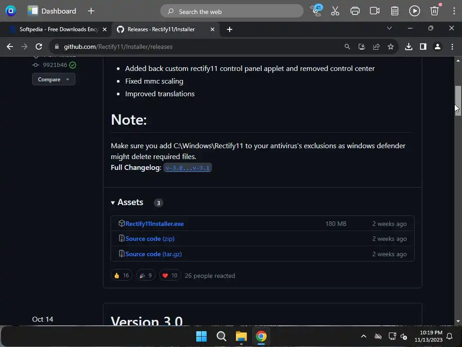
Task: Click the 26 people reacted text
Action: click(210, 276)
